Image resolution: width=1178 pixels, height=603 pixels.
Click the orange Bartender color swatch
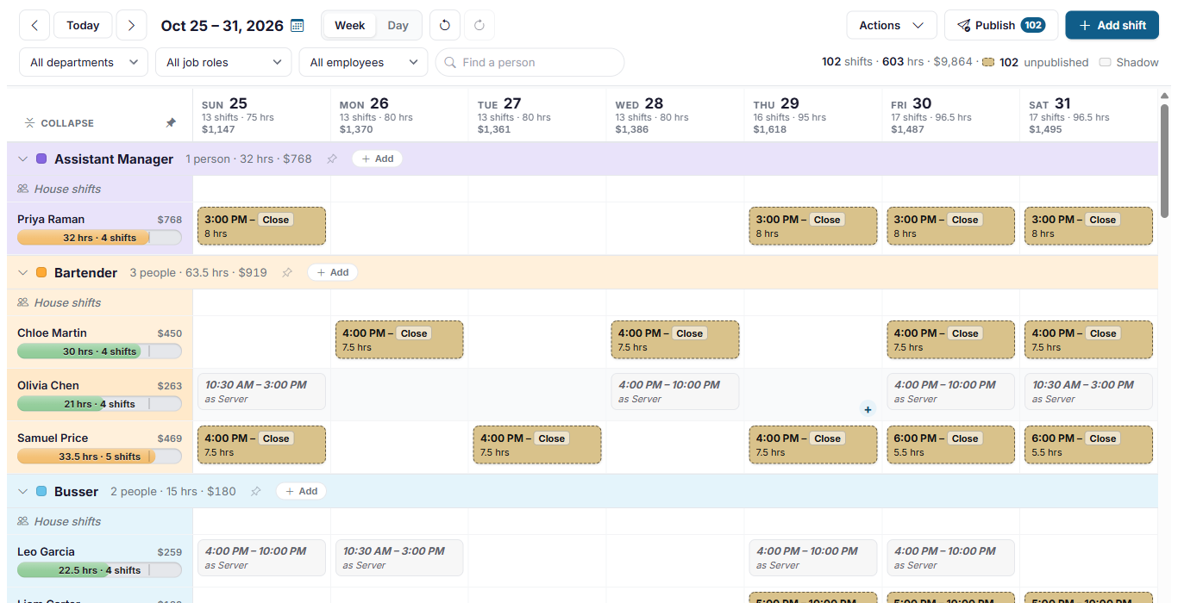(x=41, y=272)
